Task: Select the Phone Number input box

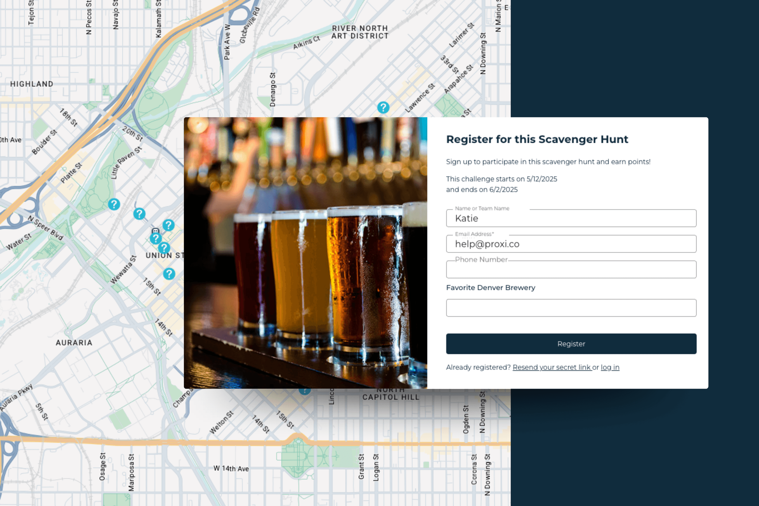Action: (x=571, y=269)
